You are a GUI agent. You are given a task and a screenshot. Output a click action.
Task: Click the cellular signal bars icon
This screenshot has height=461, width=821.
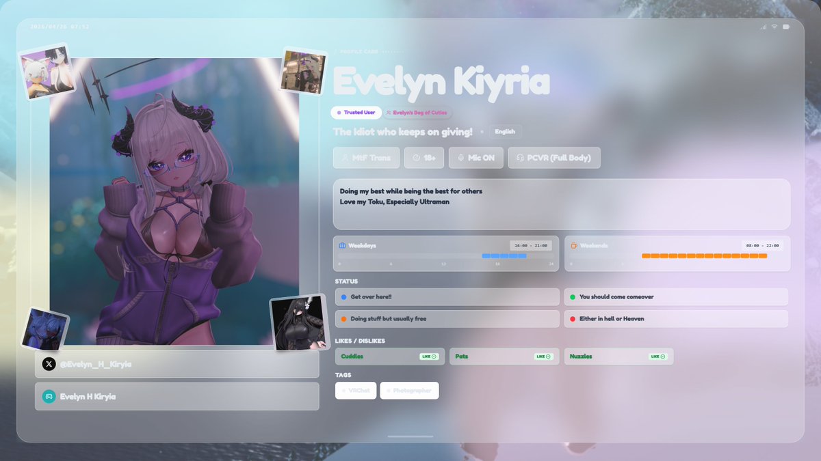click(764, 27)
